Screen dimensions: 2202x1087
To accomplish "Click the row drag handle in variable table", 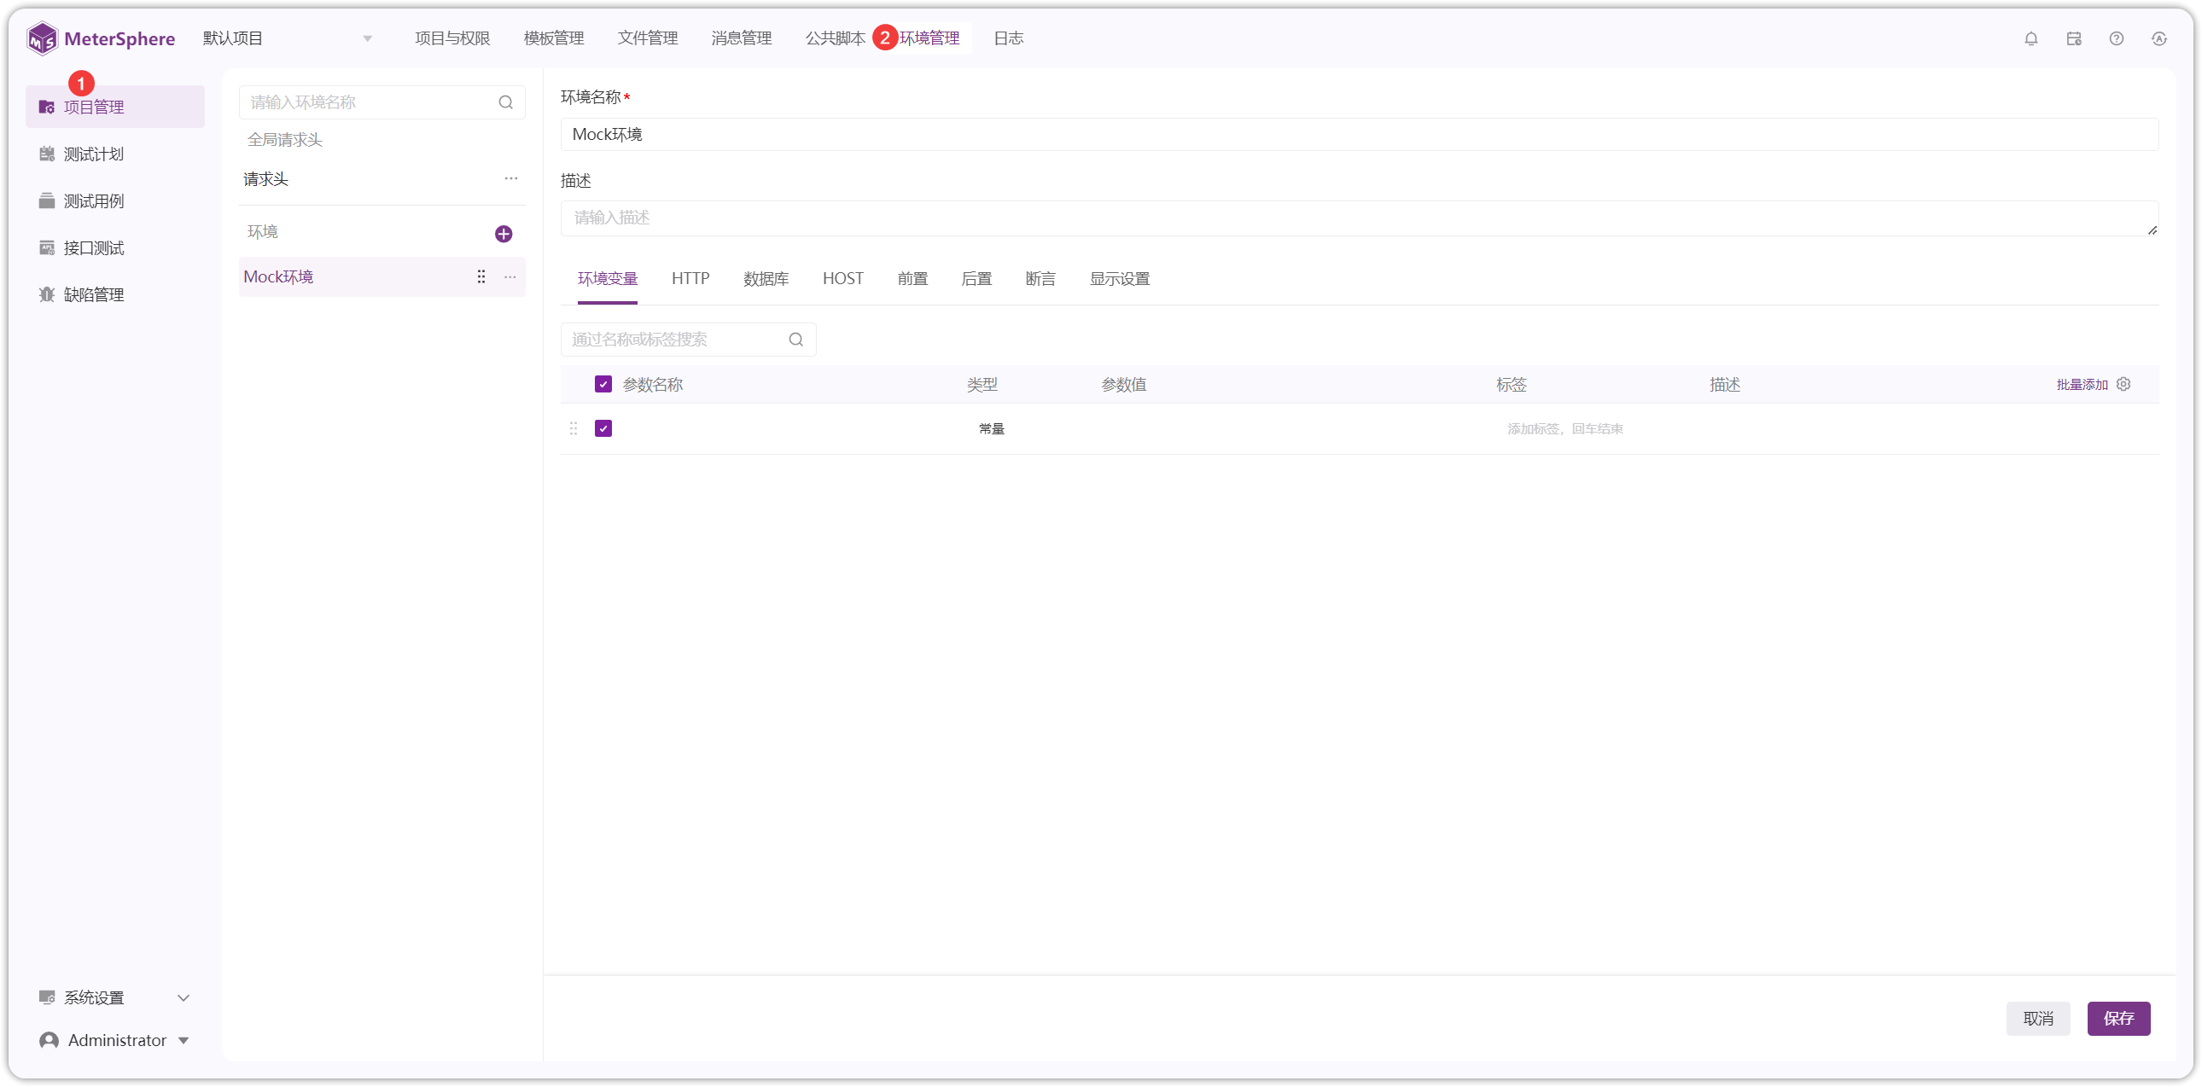I will tap(574, 428).
